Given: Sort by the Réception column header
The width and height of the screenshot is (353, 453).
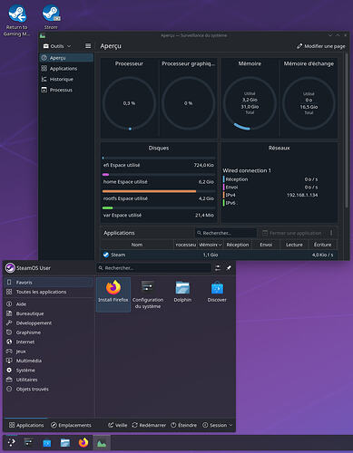Looking at the screenshot, I should 238,245.
